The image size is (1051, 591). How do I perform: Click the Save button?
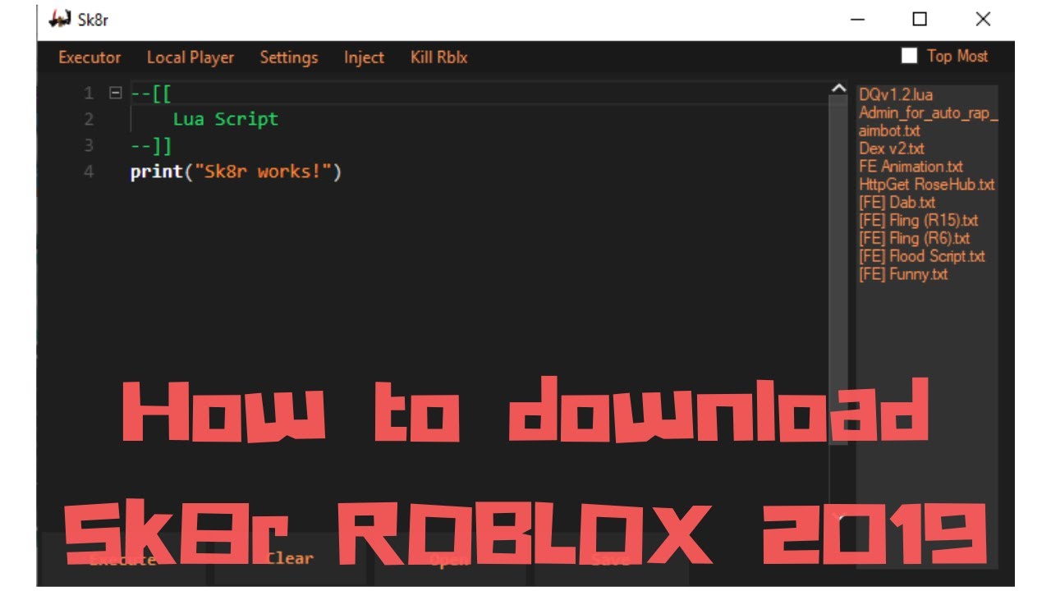(x=610, y=559)
